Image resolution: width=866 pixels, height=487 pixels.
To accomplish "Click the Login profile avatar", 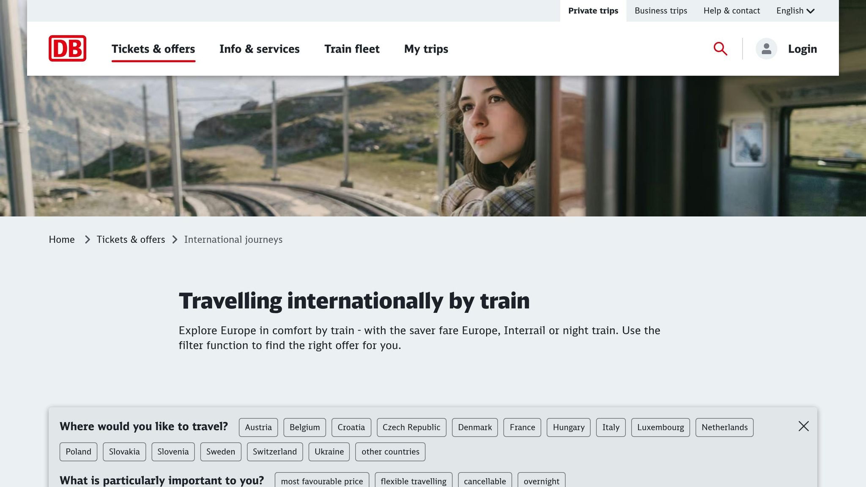I will click(x=766, y=49).
